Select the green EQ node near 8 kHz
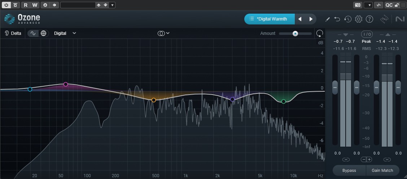407x179 pixels. [284, 101]
